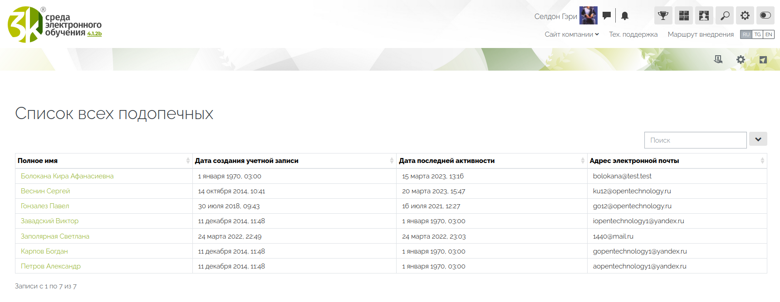Expand the Сайт компании dropdown menu
The width and height of the screenshot is (780, 302).
point(572,34)
